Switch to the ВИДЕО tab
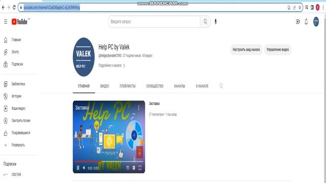 coord(104,86)
